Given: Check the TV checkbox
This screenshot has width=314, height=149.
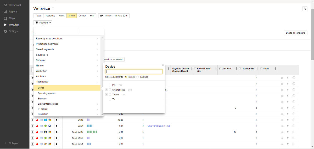Looking at the screenshot, I should coord(110,99).
